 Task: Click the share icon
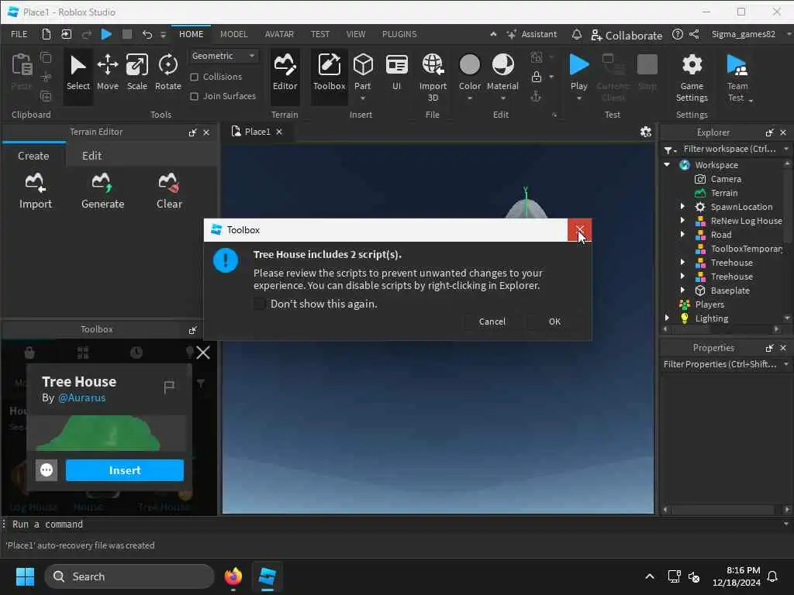(694, 34)
